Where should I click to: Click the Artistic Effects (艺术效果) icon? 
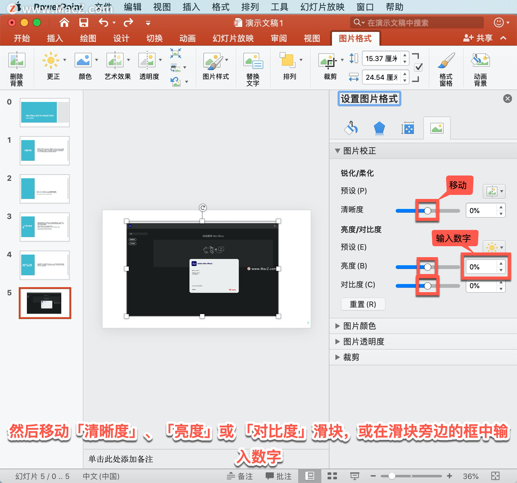tap(115, 60)
